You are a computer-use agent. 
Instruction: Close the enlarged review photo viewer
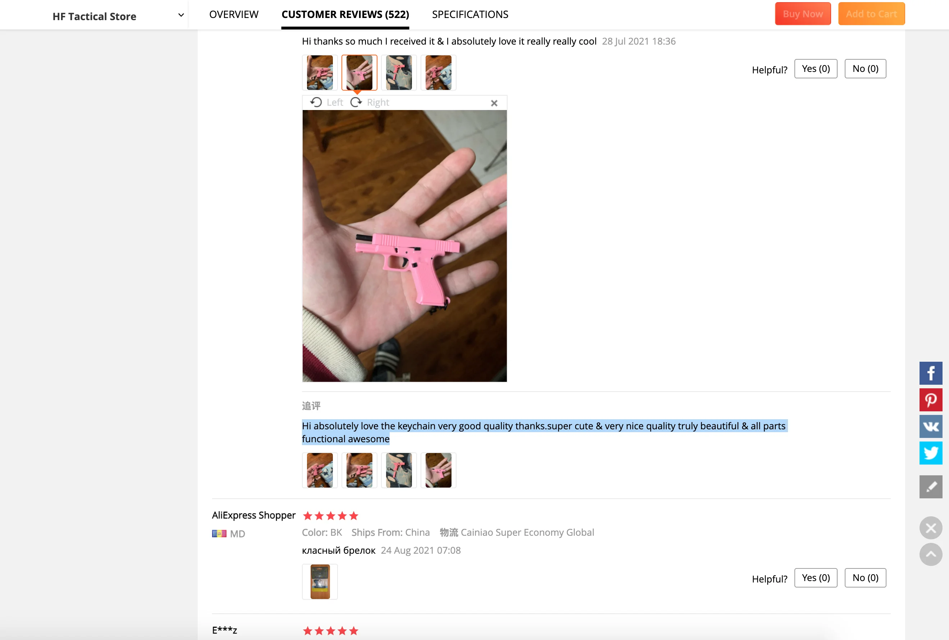494,103
